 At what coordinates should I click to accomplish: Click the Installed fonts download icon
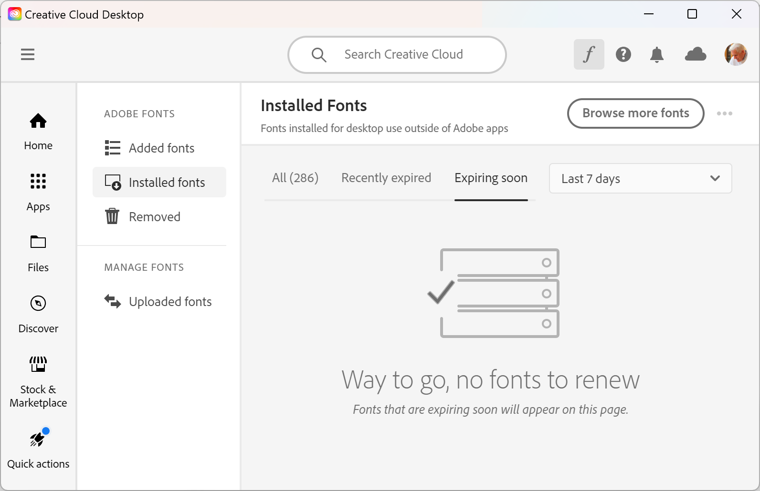113,182
